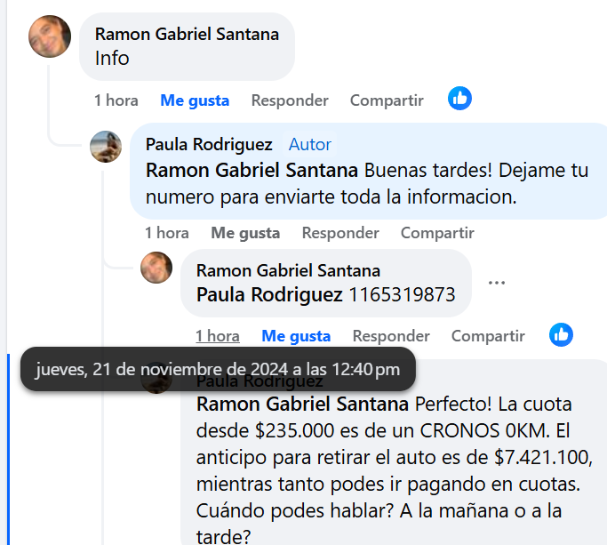Click Paula Rodriguez mention before phone number
607x545 pixels.
(269, 293)
